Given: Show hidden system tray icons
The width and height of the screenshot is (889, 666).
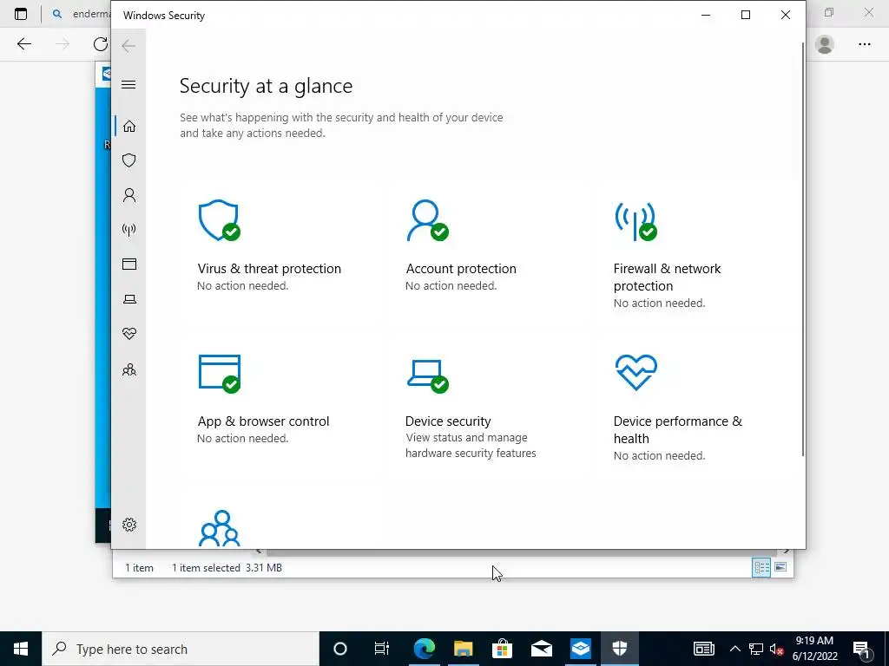Looking at the screenshot, I should tap(734, 649).
